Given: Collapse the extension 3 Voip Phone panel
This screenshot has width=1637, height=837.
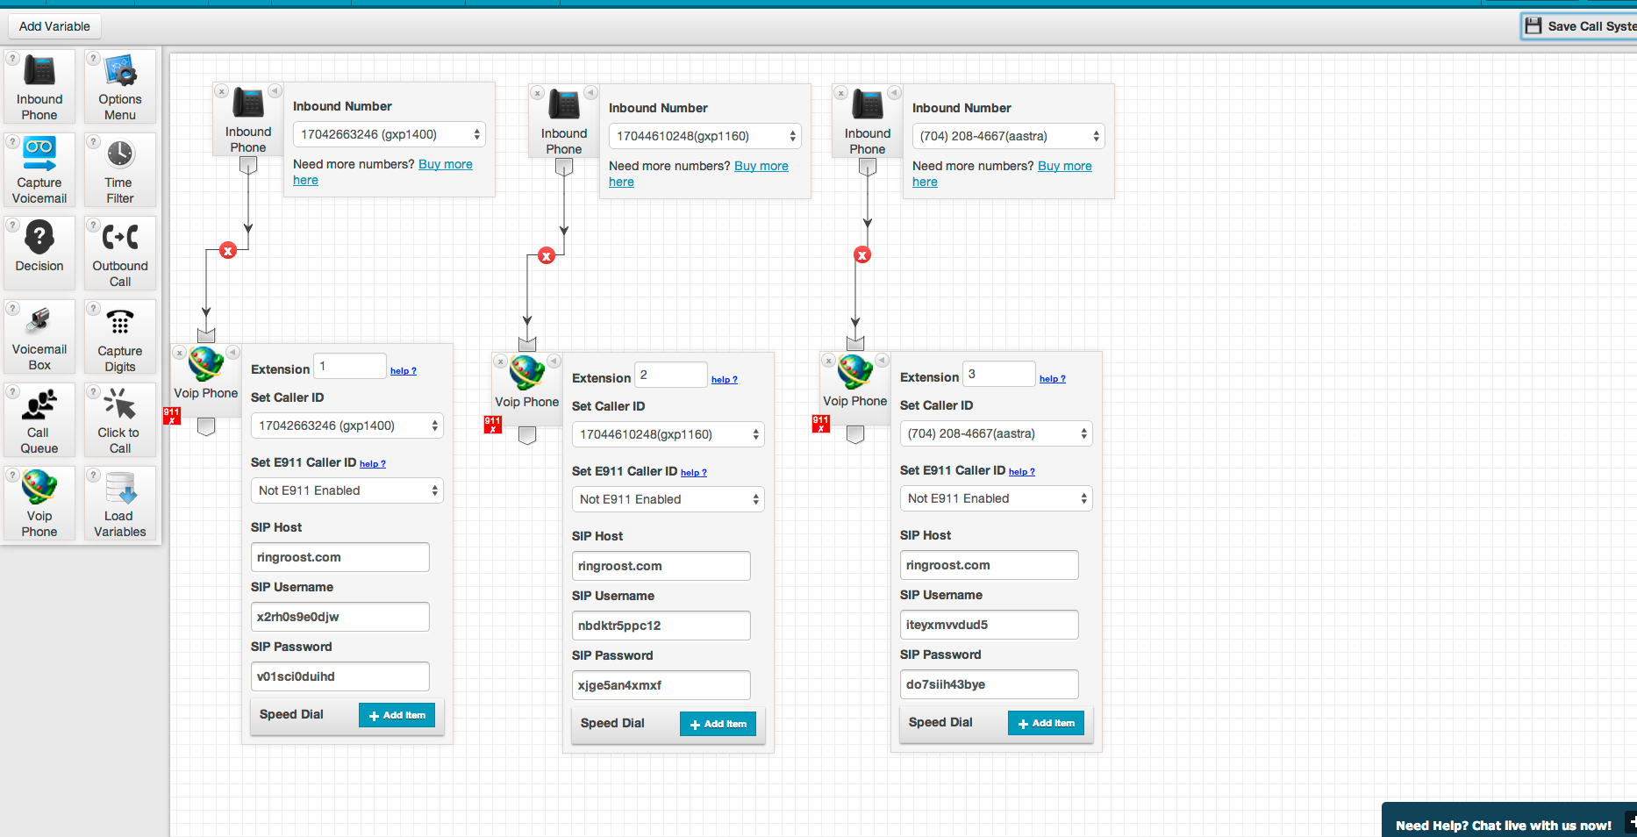Looking at the screenshot, I should pos(882,360).
